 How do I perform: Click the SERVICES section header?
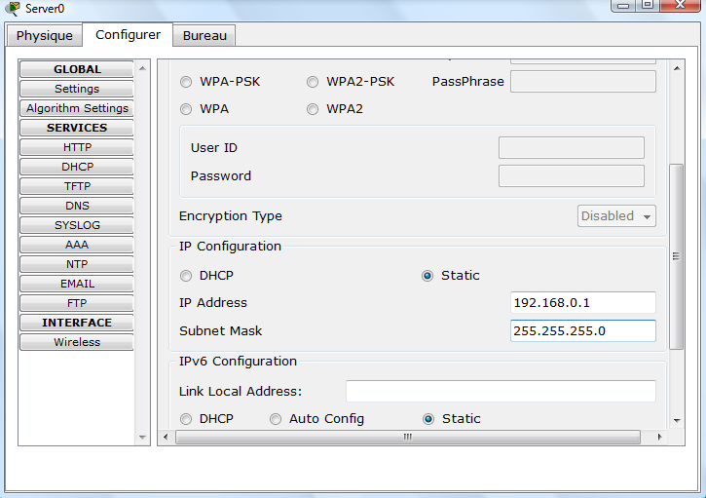point(77,128)
